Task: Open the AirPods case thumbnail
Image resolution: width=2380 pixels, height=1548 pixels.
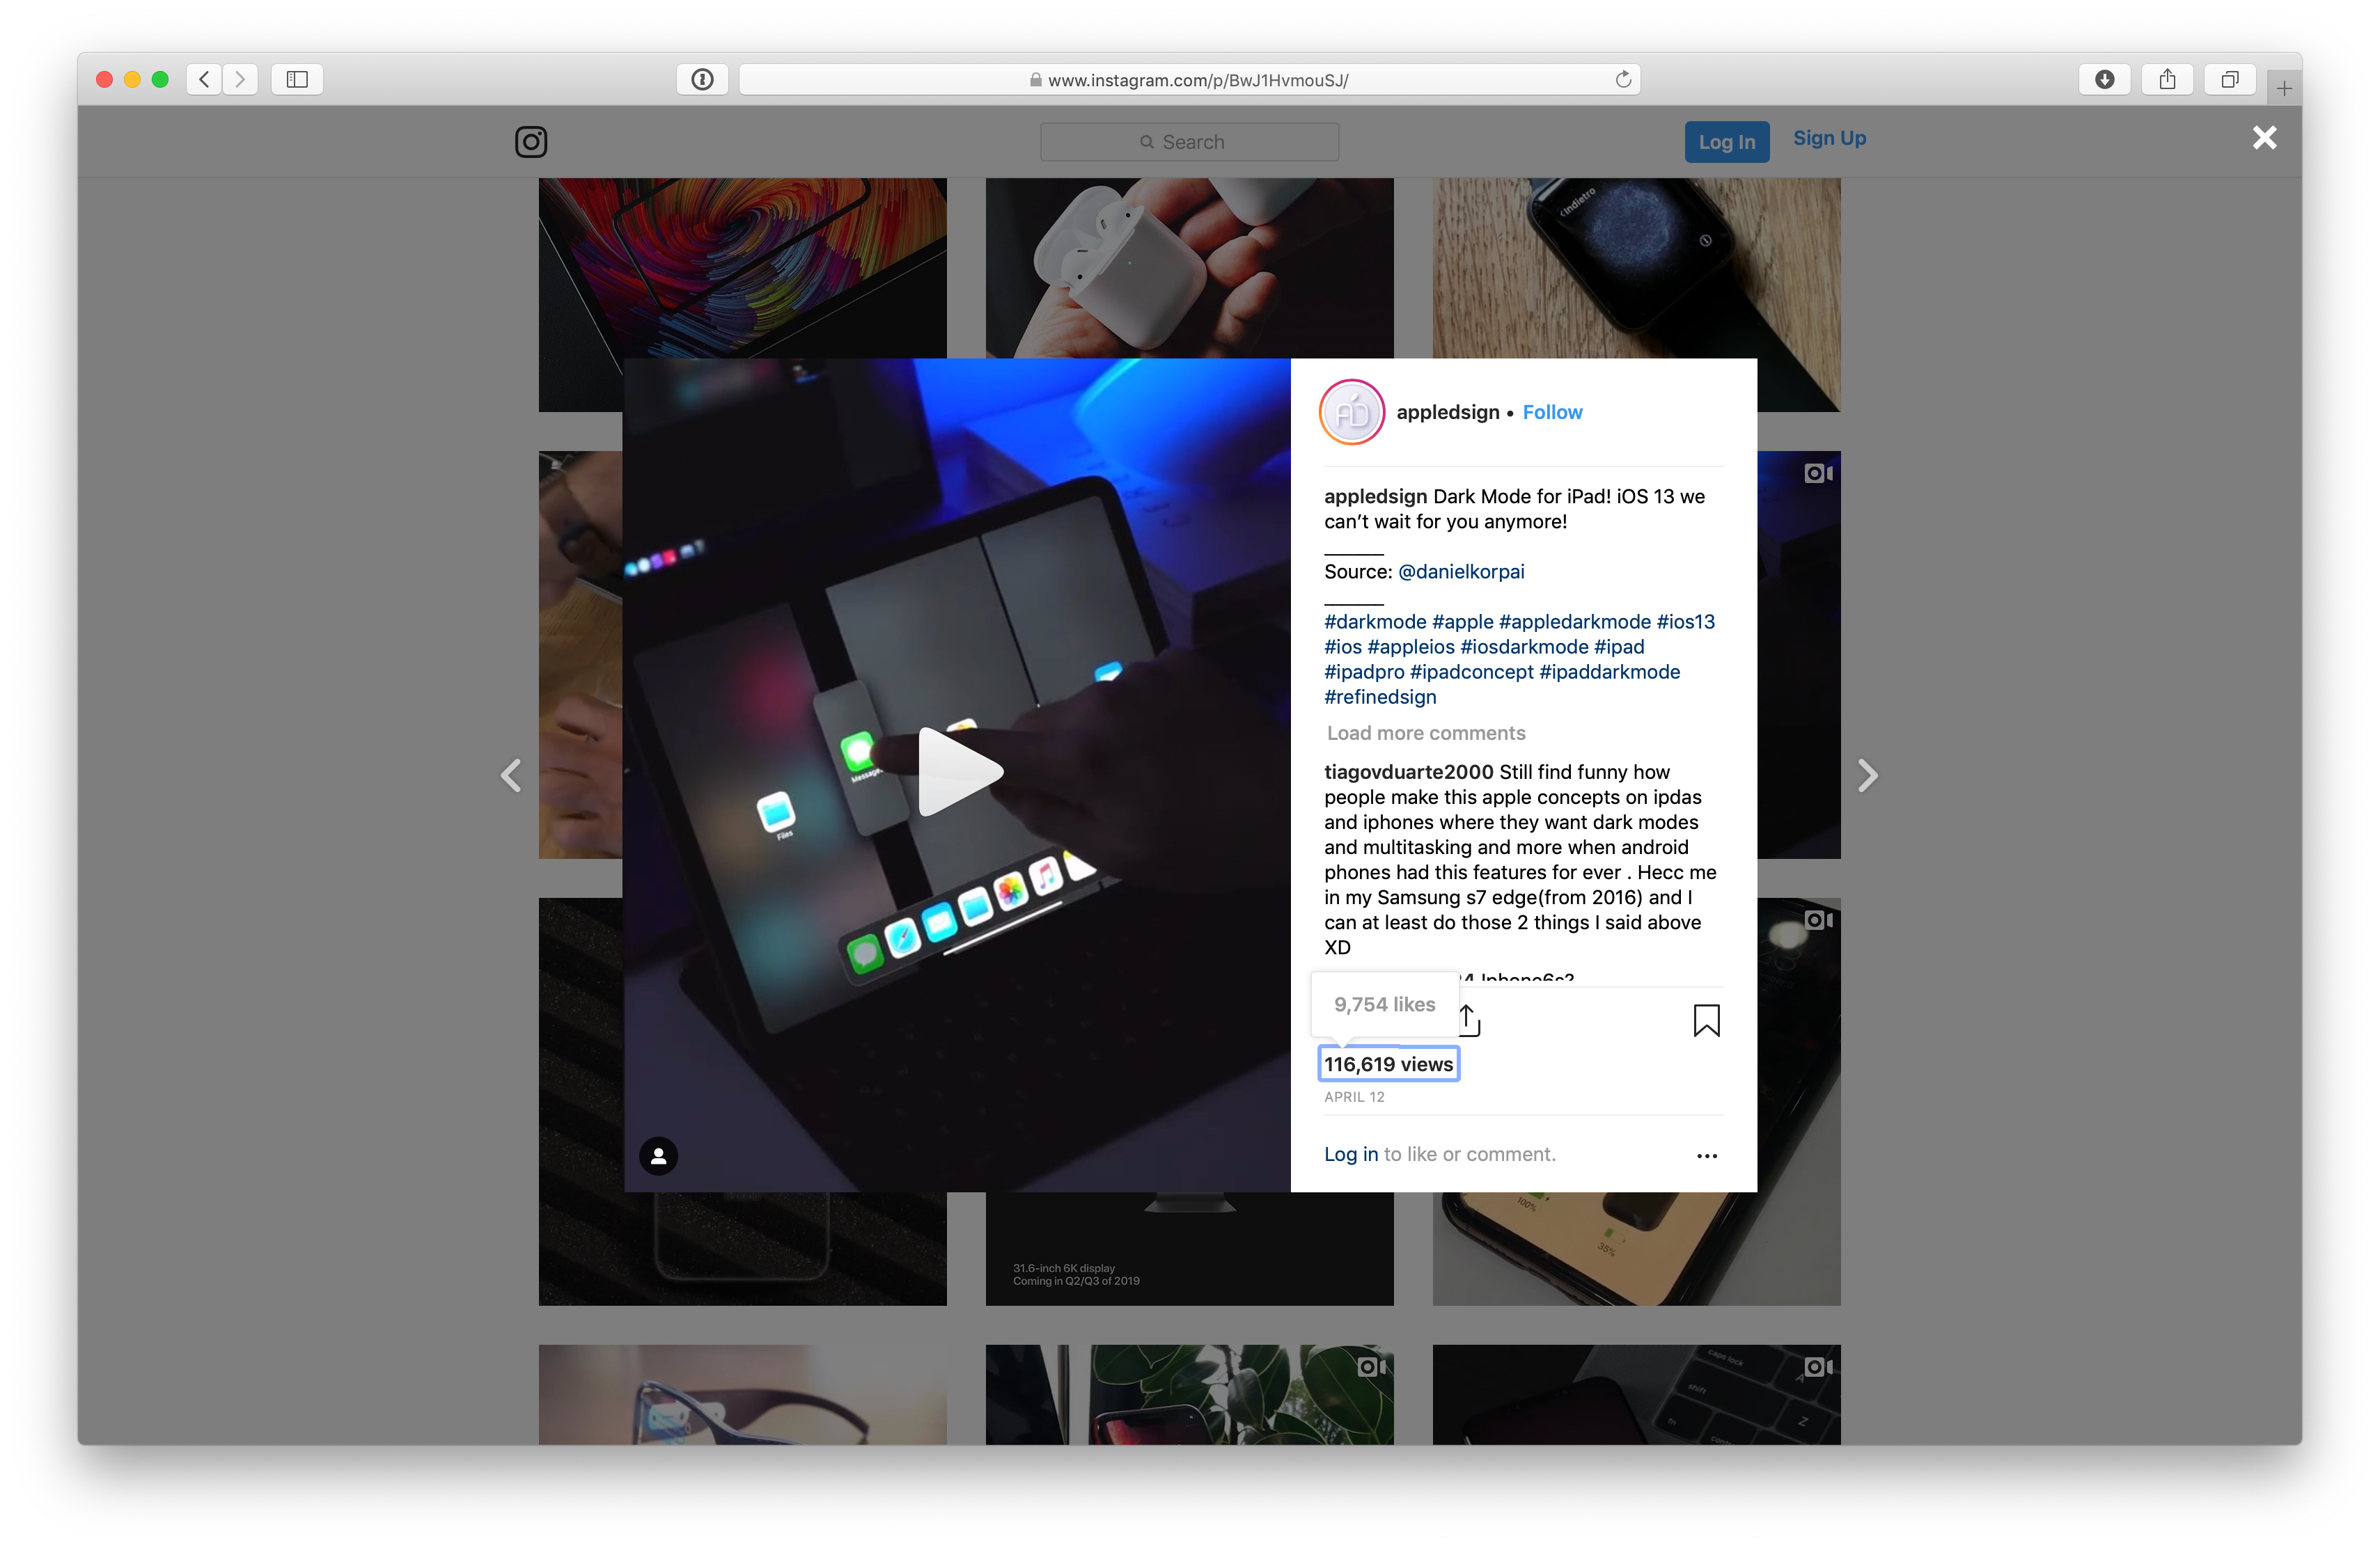Action: (x=1189, y=268)
